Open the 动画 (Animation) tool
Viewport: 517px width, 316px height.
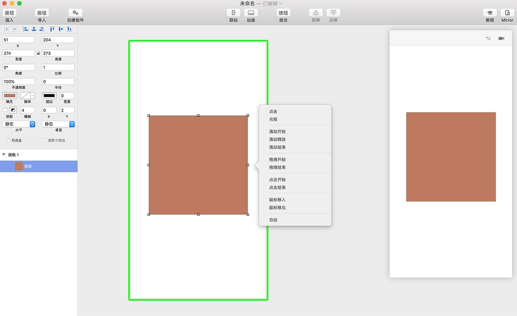(x=251, y=13)
